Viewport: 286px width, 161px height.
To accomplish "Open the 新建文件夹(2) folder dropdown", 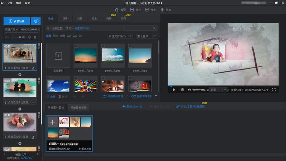I will coord(120,36).
